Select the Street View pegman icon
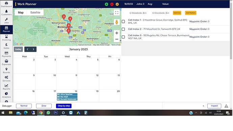Screen dimensions: 233x131 tap(117, 22)
